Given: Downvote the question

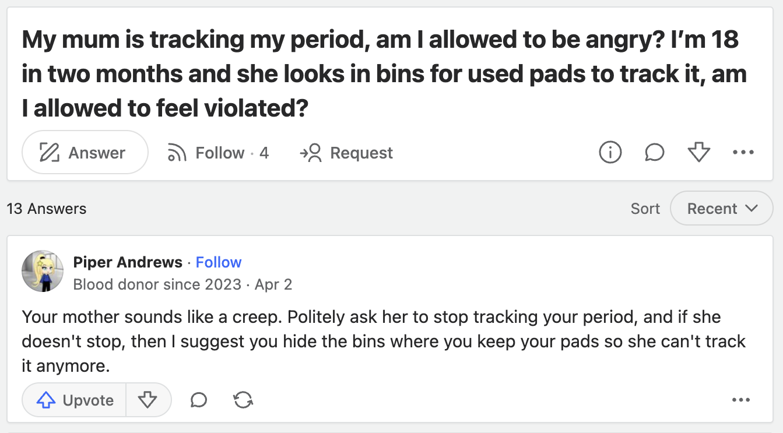Looking at the screenshot, I should 698,152.
